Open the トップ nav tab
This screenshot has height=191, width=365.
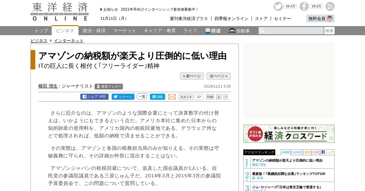click(x=41, y=31)
